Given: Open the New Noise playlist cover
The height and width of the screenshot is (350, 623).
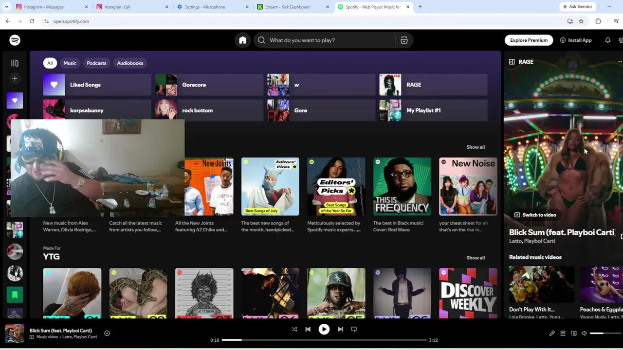Looking at the screenshot, I should [x=468, y=187].
